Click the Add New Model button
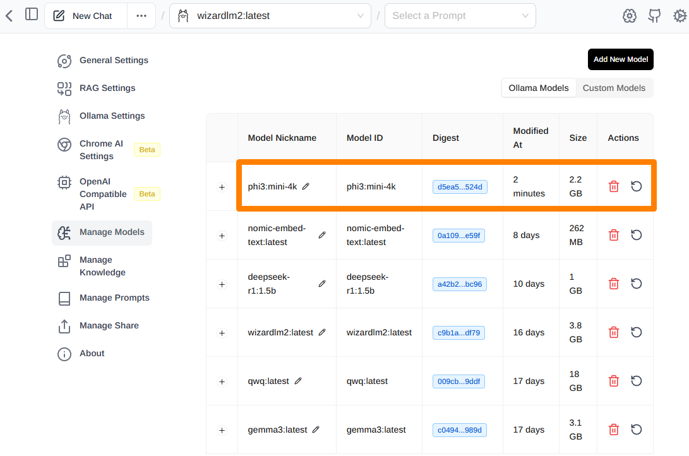This screenshot has height=456, width=689. click(x=620, y=59)
